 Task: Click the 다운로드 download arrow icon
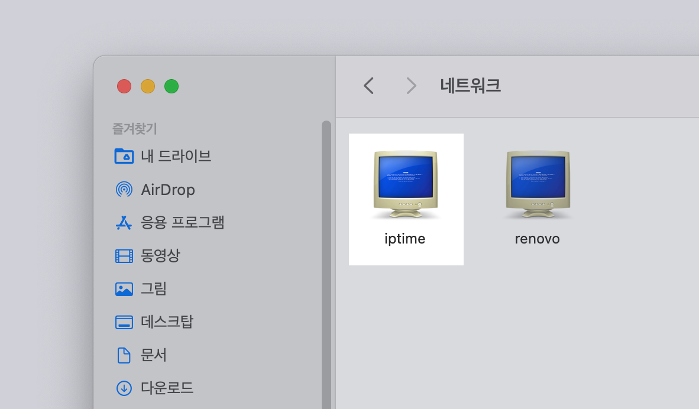124,388
